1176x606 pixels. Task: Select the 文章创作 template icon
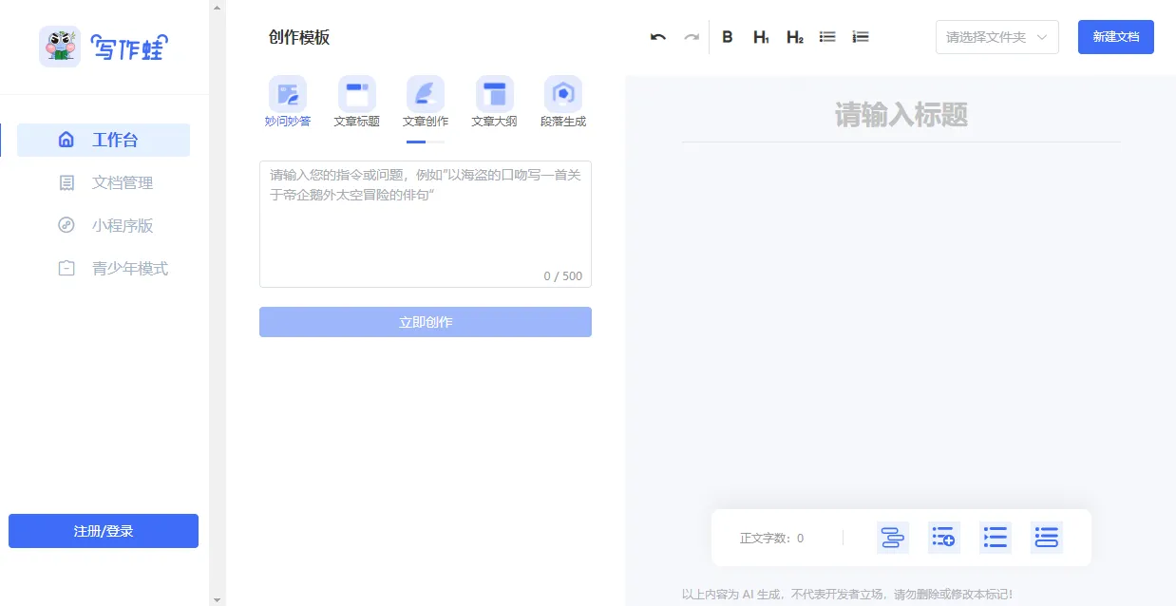[426, 94]
